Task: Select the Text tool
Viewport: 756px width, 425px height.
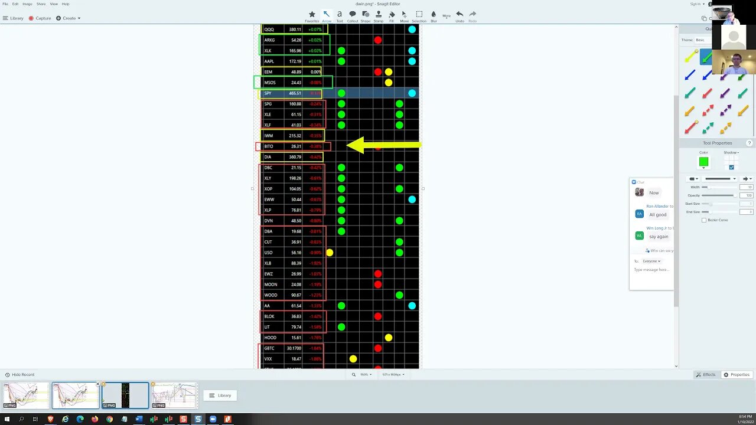Action: tap(340, 16)
